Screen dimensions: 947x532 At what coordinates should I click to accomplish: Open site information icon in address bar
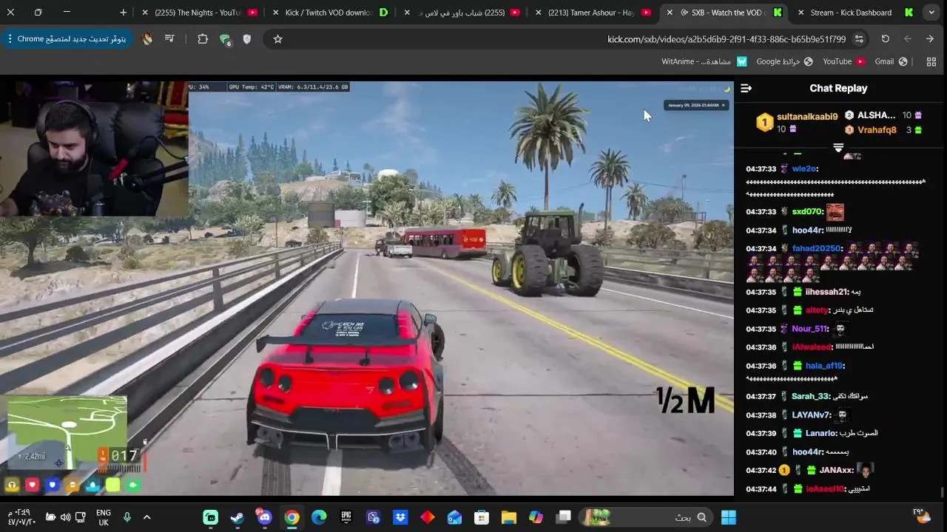pyautogui.click(x=859, y=39)
